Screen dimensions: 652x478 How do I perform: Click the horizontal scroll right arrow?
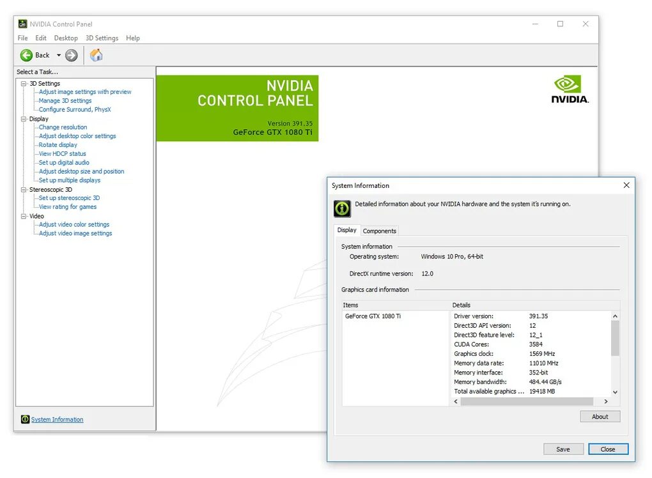coord(606,401)
